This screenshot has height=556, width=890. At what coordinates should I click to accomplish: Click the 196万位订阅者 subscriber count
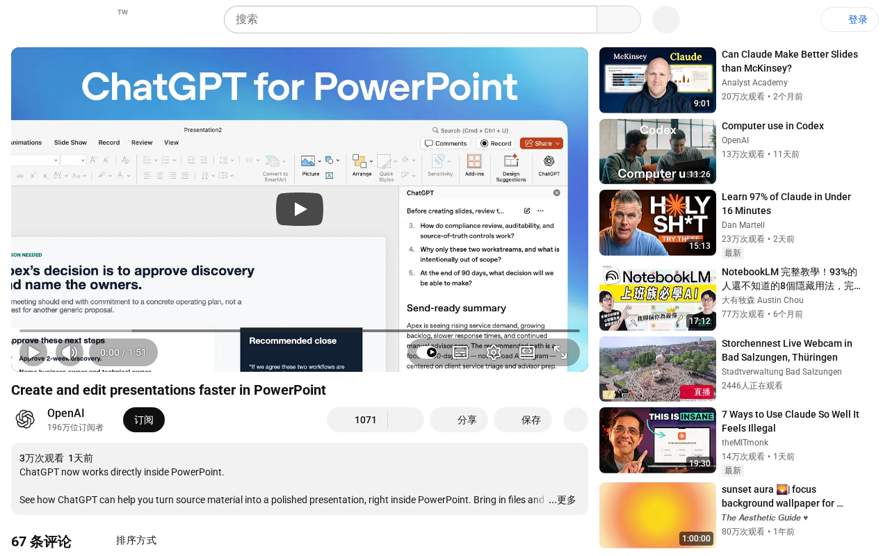point(75,427)
